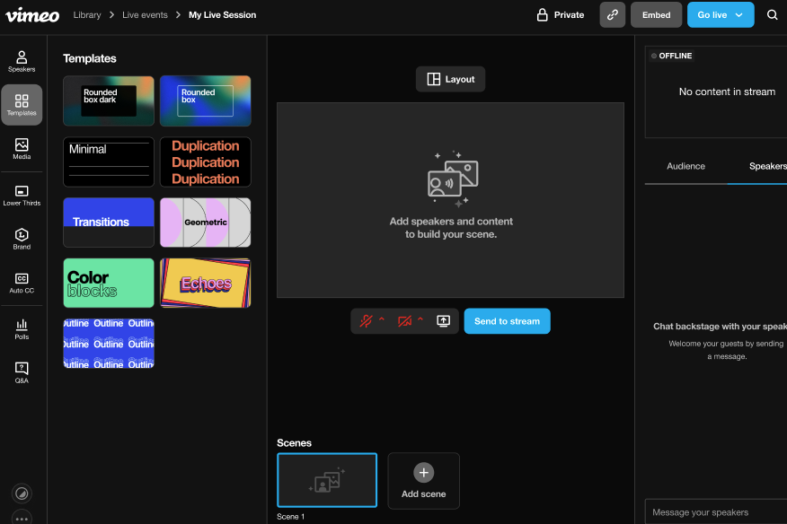787x524 pixels.
Task: Click Send to stream
Action: (507, 320)
